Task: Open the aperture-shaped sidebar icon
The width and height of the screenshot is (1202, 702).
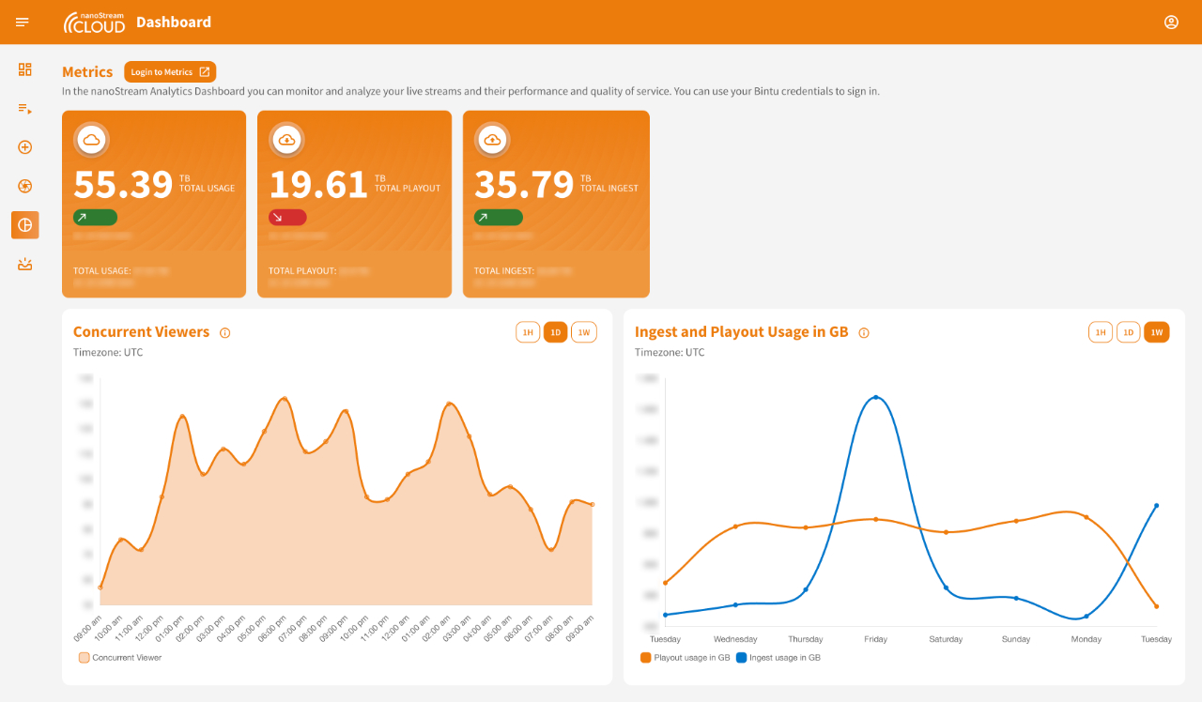Action: pyautogui.click(x=25, y=186)
